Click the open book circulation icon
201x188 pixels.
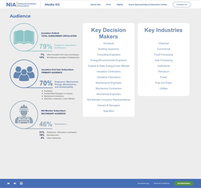[24, 37]
